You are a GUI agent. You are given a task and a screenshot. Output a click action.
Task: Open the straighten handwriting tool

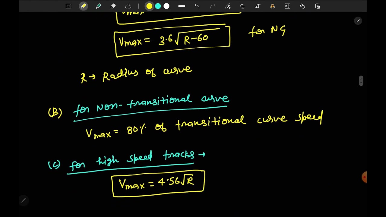(243, 6)
